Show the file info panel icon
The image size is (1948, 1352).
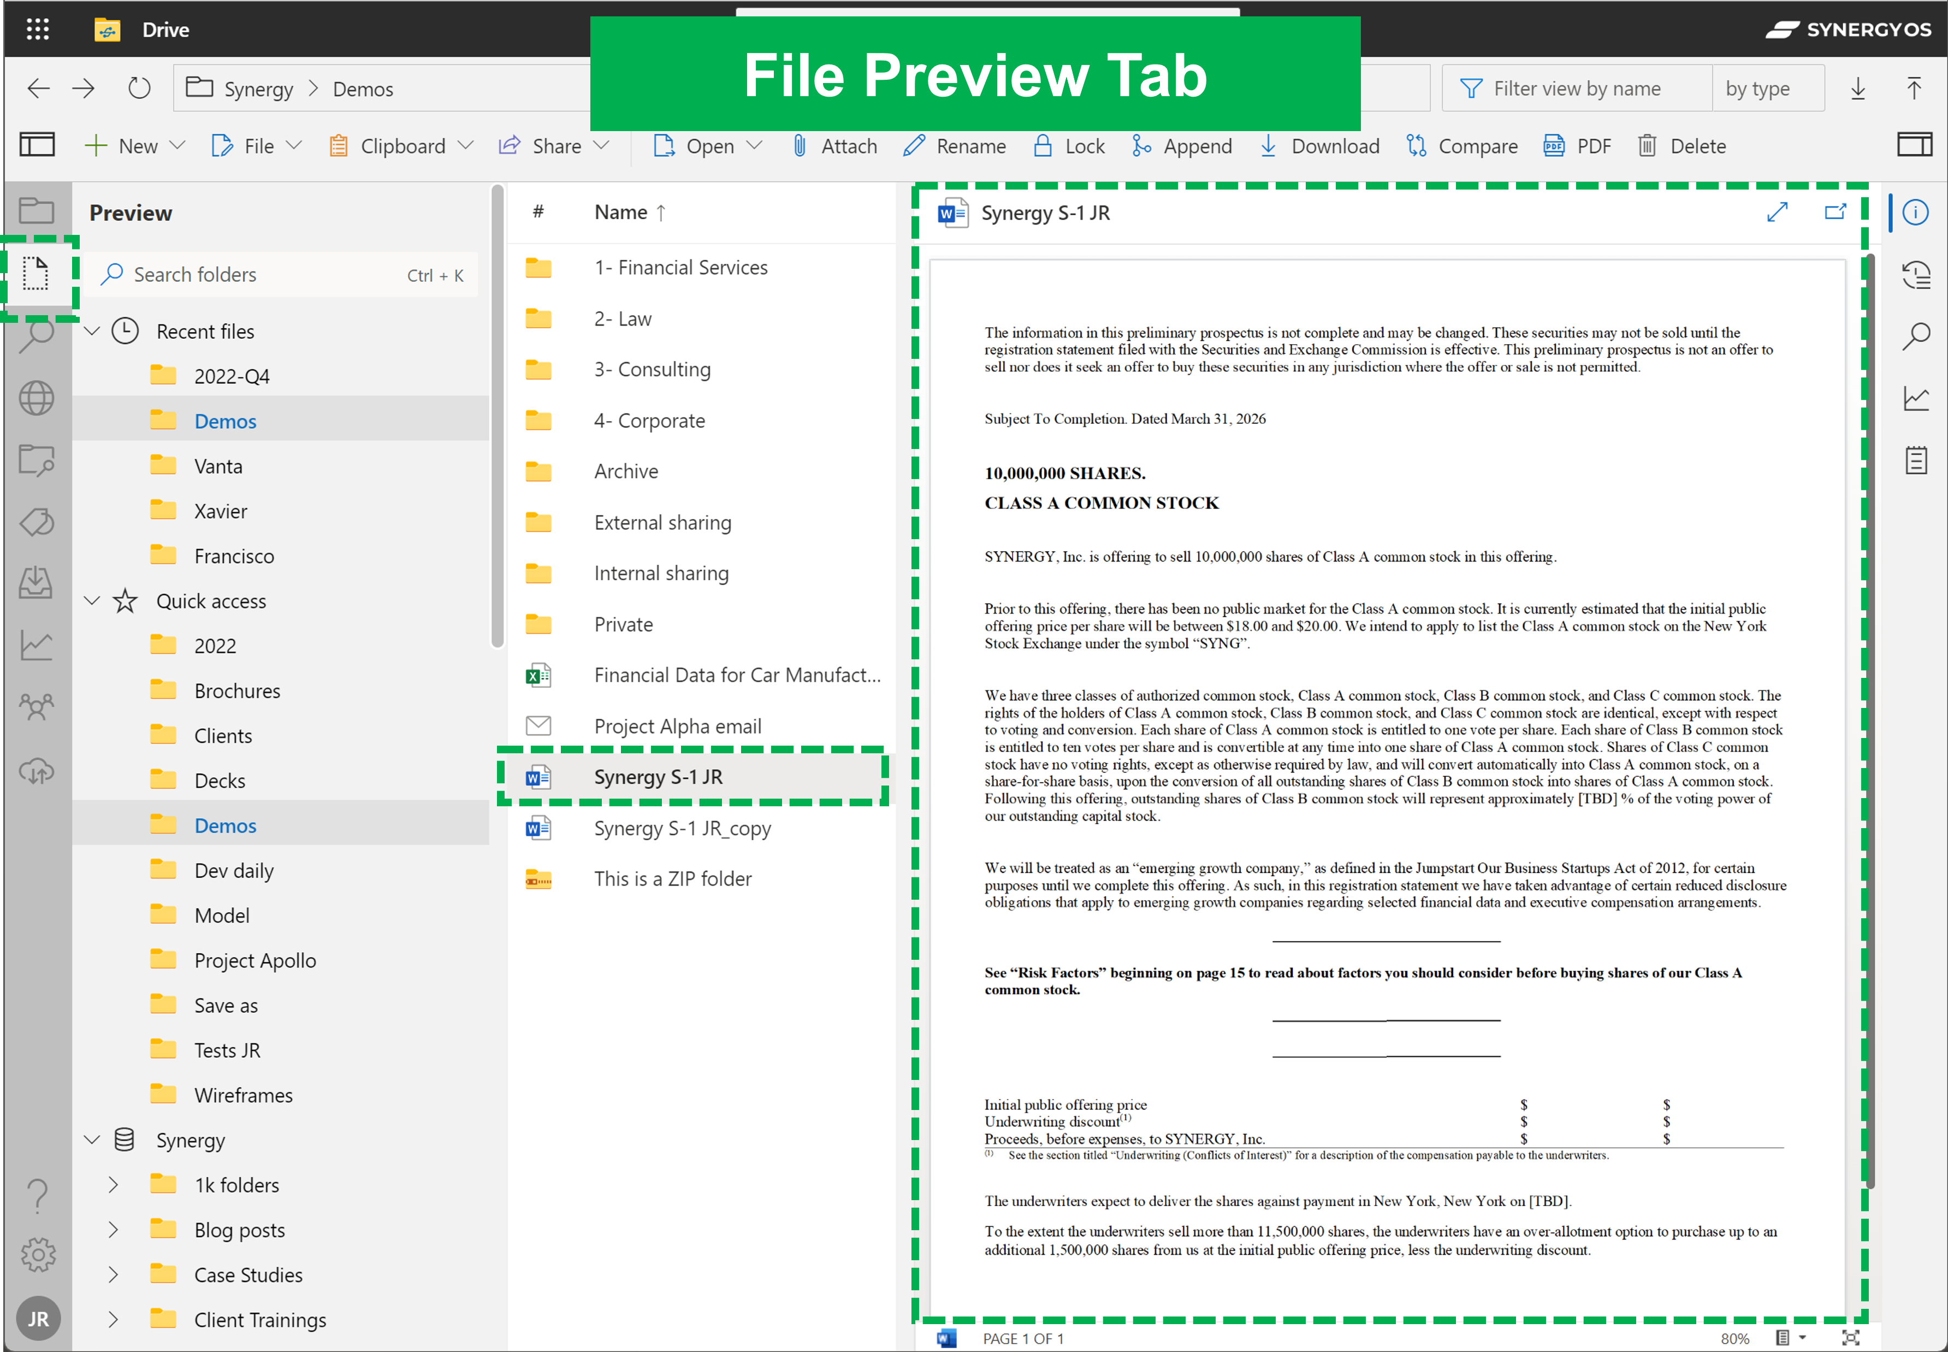point(1915,212)
